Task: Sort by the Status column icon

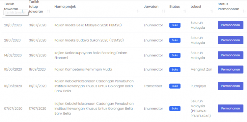Action: click(185, 11)
